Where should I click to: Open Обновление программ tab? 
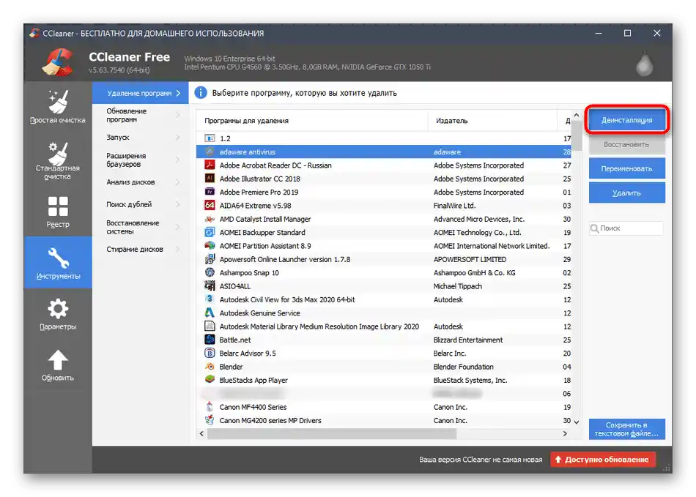click(140, 115)
